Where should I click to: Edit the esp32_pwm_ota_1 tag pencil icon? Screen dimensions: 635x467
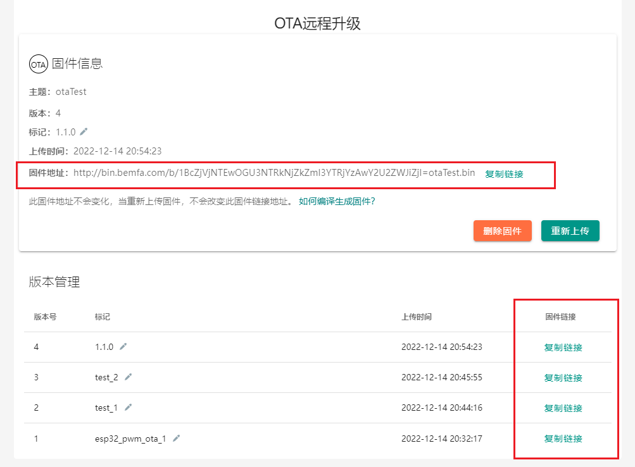pos(176,438)
